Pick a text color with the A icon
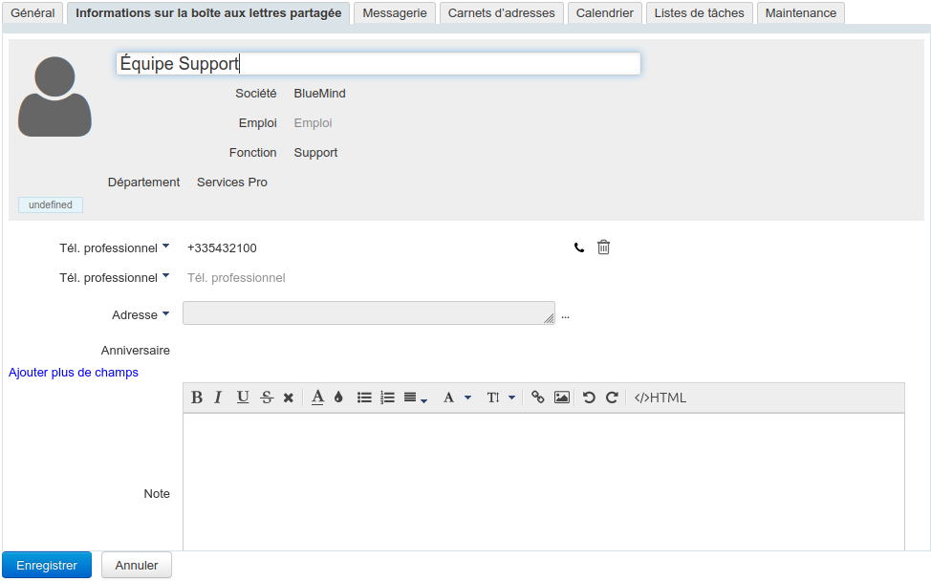 (317, 398)
